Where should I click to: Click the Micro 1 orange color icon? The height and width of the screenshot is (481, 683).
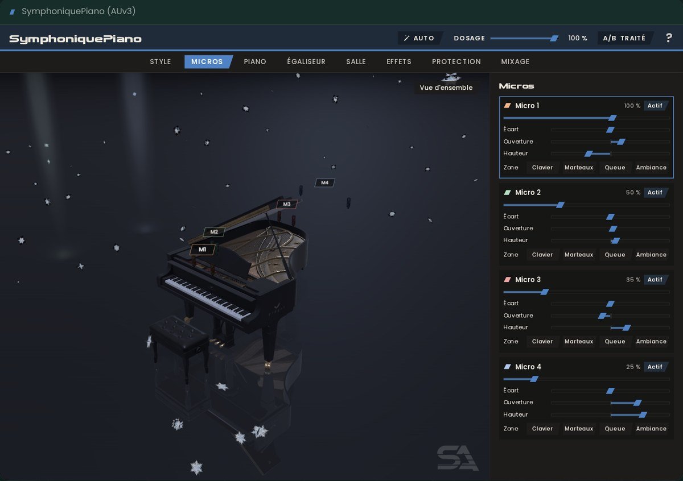click(508, 106)
